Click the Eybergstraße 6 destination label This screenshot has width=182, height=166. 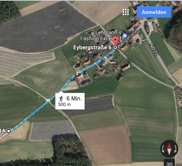[92, 48]
